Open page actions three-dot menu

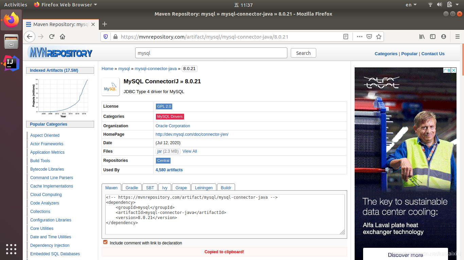[360, 37]
